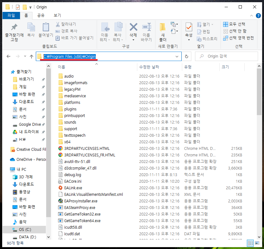This screenshot has height=249, width=264.
Task: Click the address bar path field
Action: 109,56
